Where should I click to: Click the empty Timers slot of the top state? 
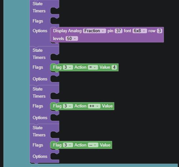coord(54,11)
